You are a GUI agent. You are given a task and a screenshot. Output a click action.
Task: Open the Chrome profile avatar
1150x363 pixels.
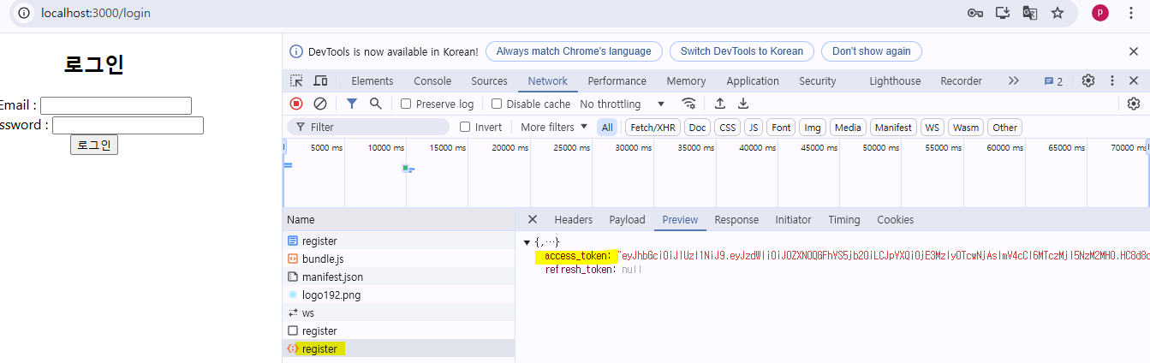(x=1100, y=13)
